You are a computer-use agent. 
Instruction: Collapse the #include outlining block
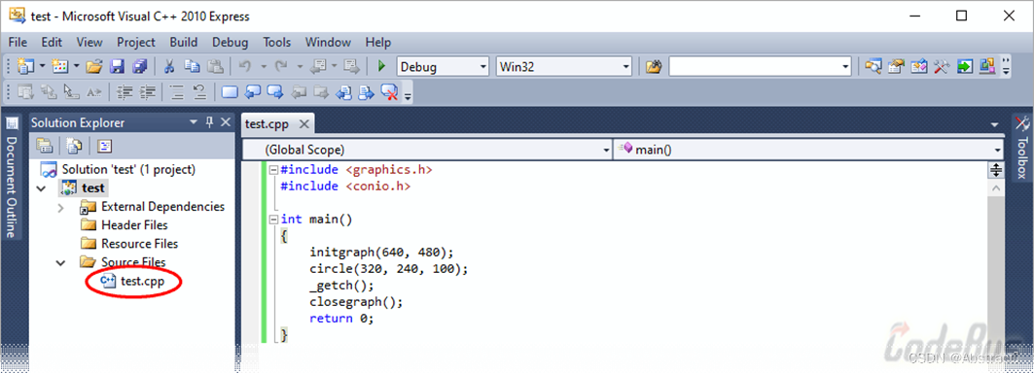click(x=273, y=170)
